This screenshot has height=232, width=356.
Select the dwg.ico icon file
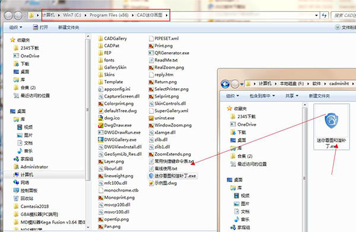(109, 118)
